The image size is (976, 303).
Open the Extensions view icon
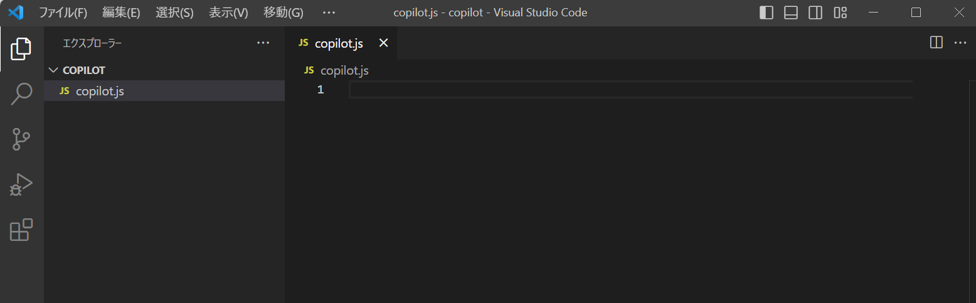coord(21,230)
